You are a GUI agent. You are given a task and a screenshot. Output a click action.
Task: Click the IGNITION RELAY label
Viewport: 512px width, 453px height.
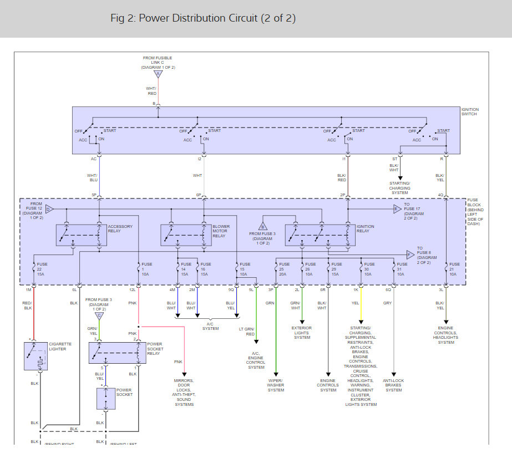click(x=366, y=228)
